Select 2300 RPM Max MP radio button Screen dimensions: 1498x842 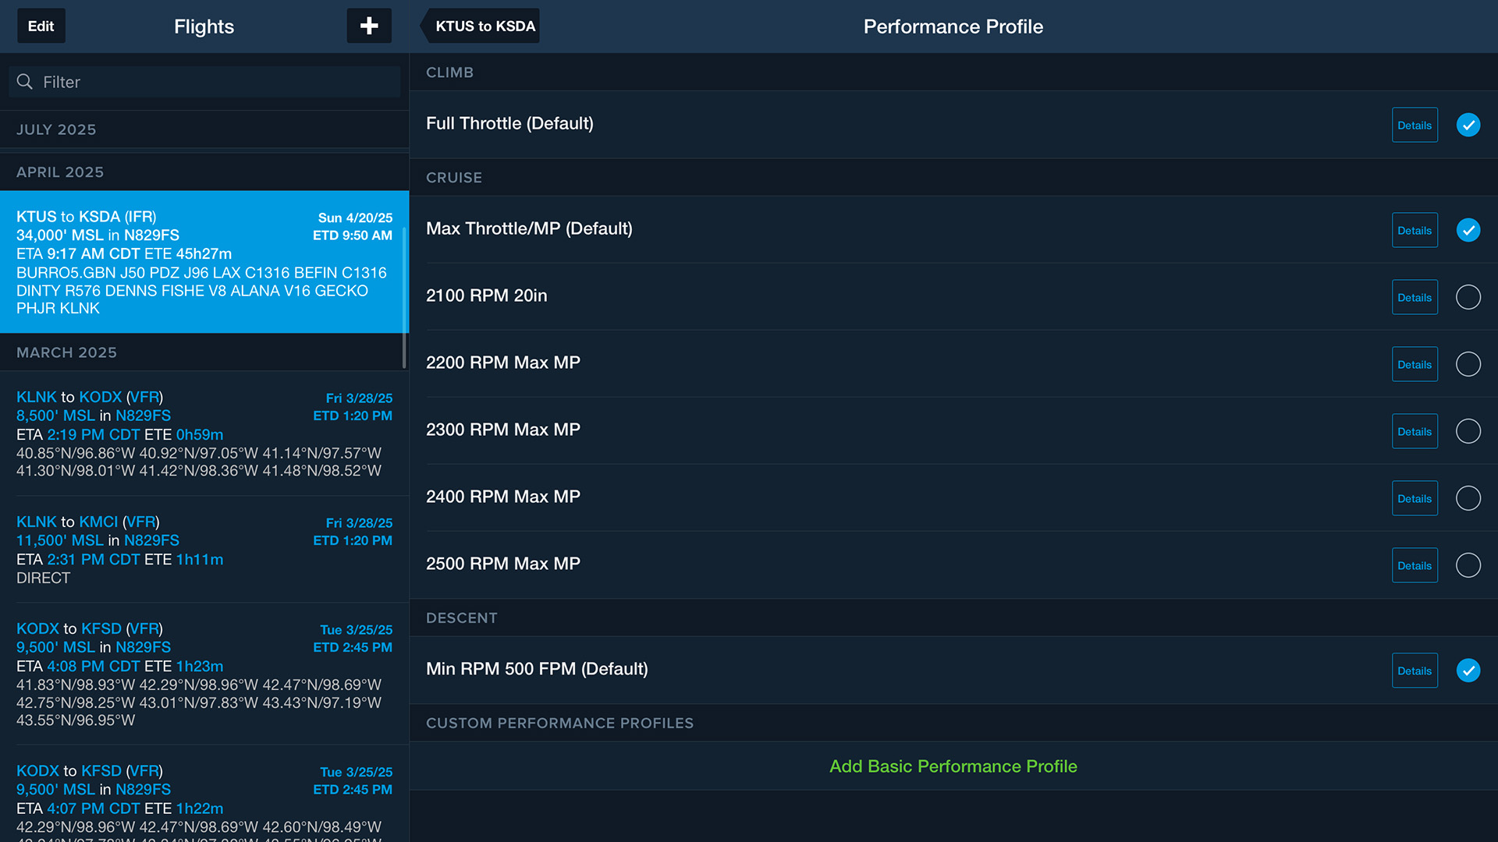pyautogui.click(x=1468, y=431)
